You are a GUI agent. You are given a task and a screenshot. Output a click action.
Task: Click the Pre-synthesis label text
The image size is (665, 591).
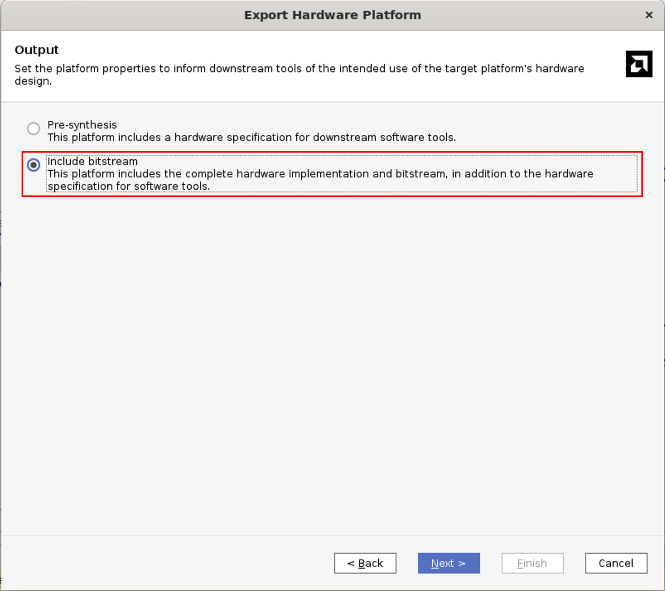82,125
